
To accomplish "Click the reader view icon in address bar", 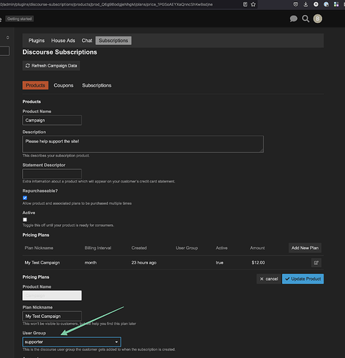I will pos(245,4).
